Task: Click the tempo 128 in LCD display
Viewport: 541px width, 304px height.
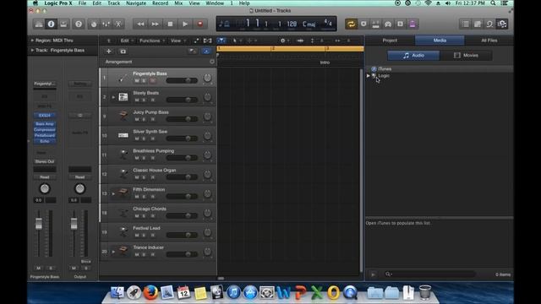Action: 292,24
